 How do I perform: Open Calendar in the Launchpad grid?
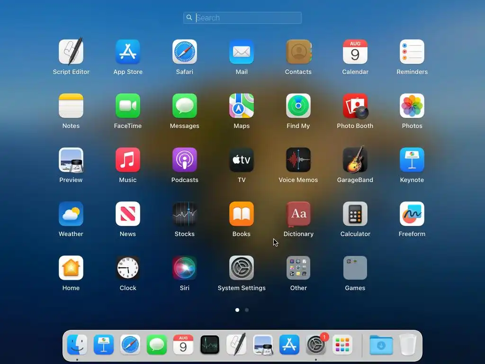[355, 51]
